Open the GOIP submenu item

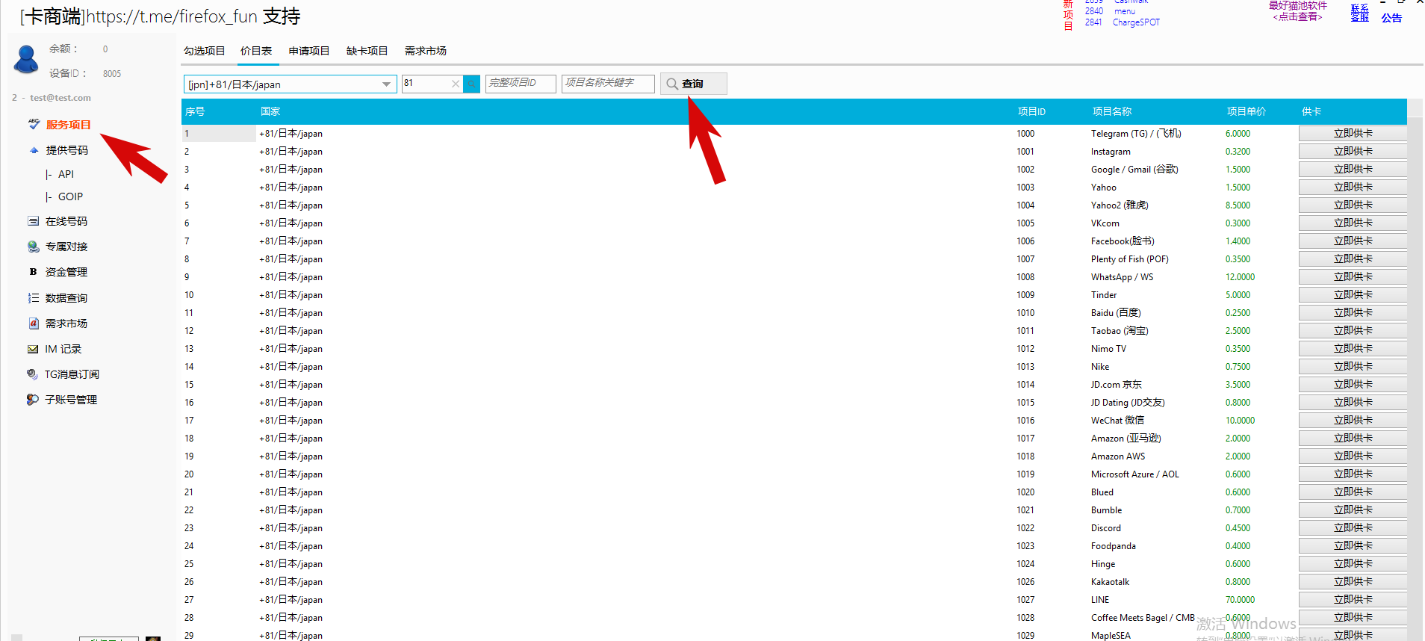pyautogui.click(x=70, y=196)
